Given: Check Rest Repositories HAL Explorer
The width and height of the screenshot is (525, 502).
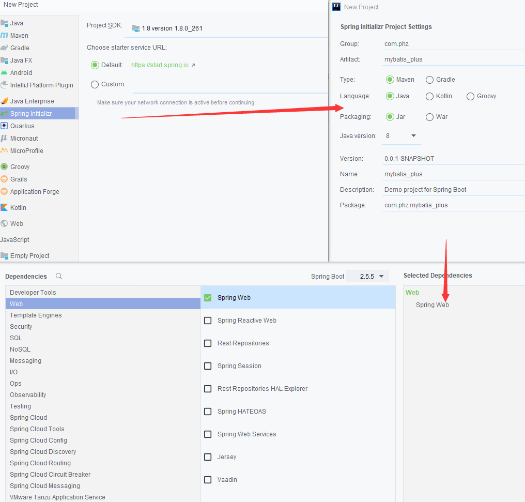Looking at the screenshot, I should [x=208, y=389].
